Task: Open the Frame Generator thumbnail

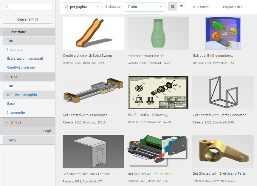Action: 223,93
